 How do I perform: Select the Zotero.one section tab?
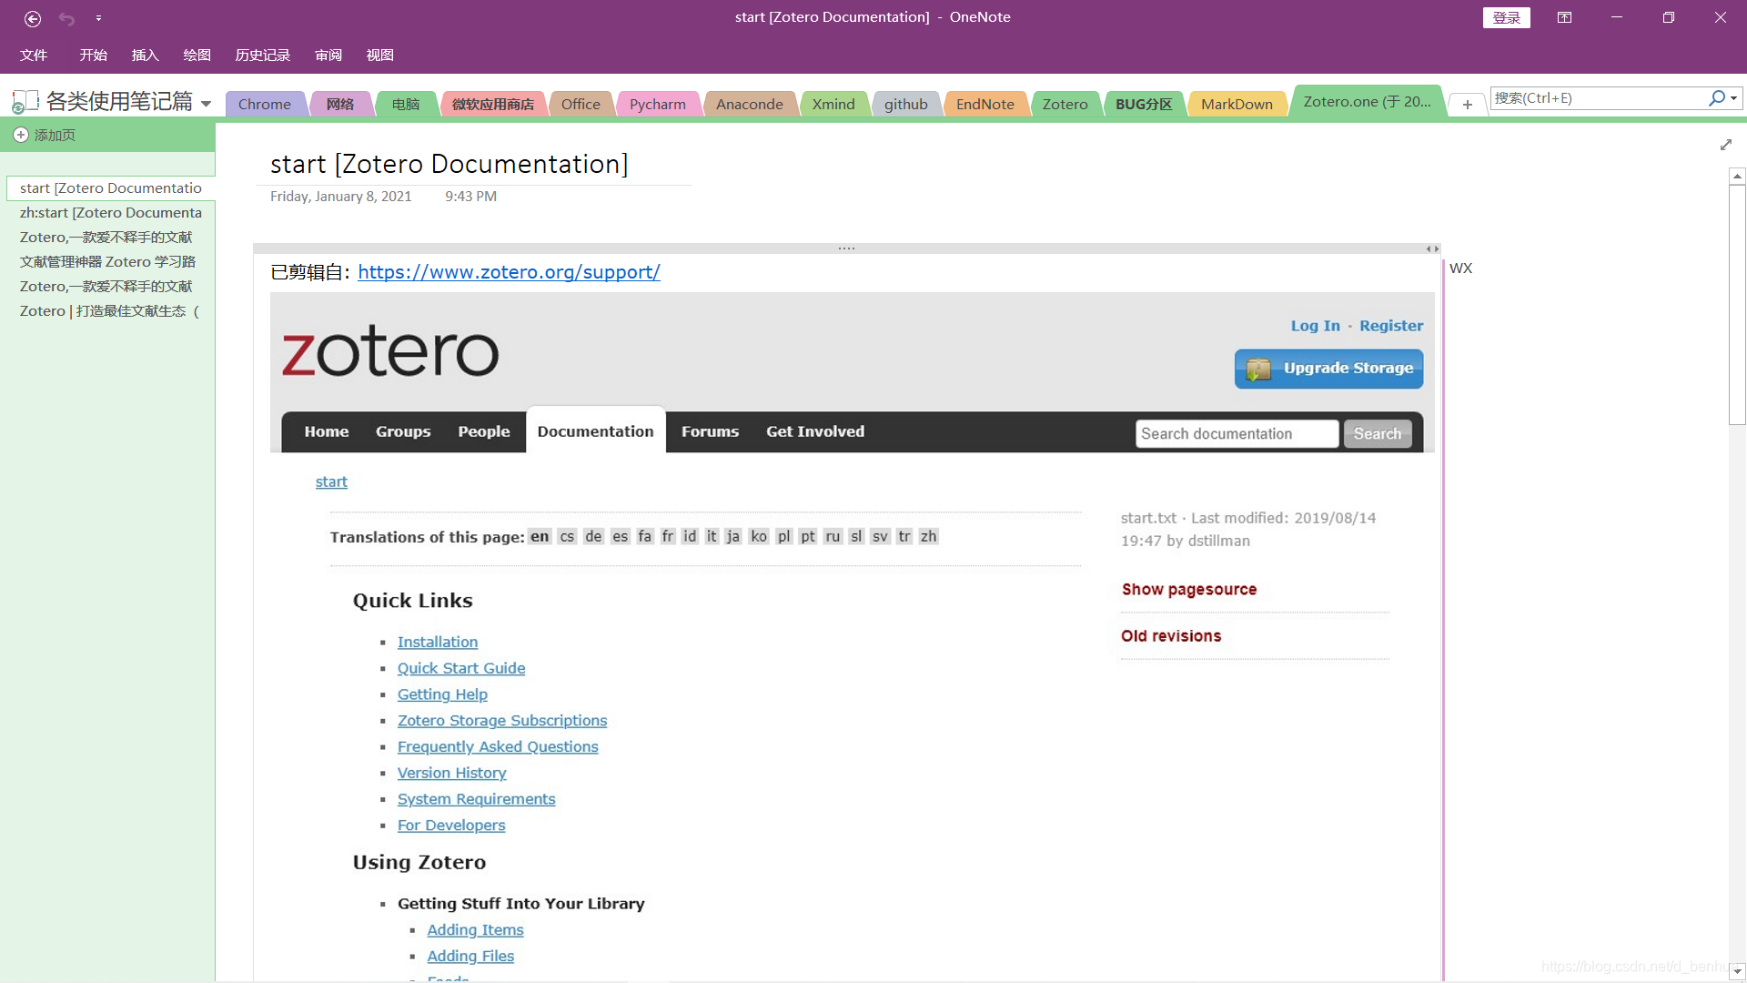click(1367, 101)
